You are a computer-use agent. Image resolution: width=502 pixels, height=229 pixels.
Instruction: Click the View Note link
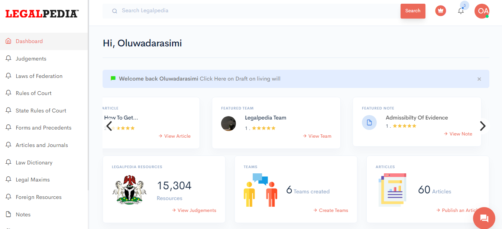coord(458,134)
